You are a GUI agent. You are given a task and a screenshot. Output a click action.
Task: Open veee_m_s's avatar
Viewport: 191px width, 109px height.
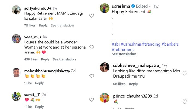click(x=16, y=39)
